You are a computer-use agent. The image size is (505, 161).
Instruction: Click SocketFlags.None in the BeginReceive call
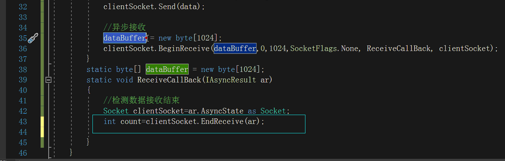click(x=324, y=48)
